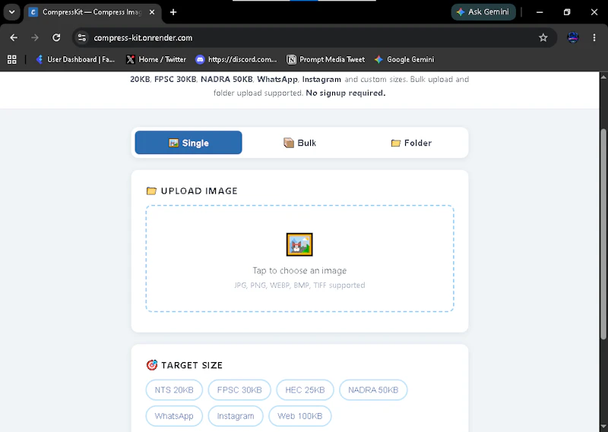Click 'Tap to choose an image' text

tap(299, 270)
